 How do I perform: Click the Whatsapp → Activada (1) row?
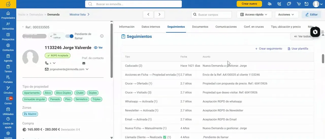click(x=218, y=101)
